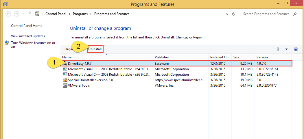Click the Visual C++ x64 program icon
The width and height of the screenshot is (304, 139).
click(x=65, y=69)
